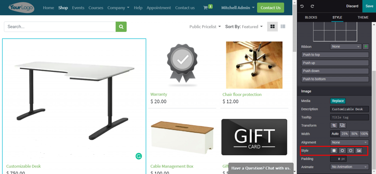Add a new ribbon with plus

(366, 47)
